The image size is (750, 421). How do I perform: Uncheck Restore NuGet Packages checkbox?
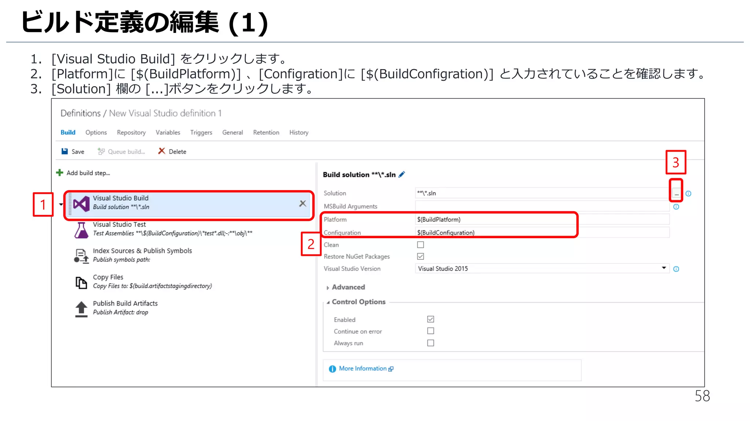tap(420, 256)
